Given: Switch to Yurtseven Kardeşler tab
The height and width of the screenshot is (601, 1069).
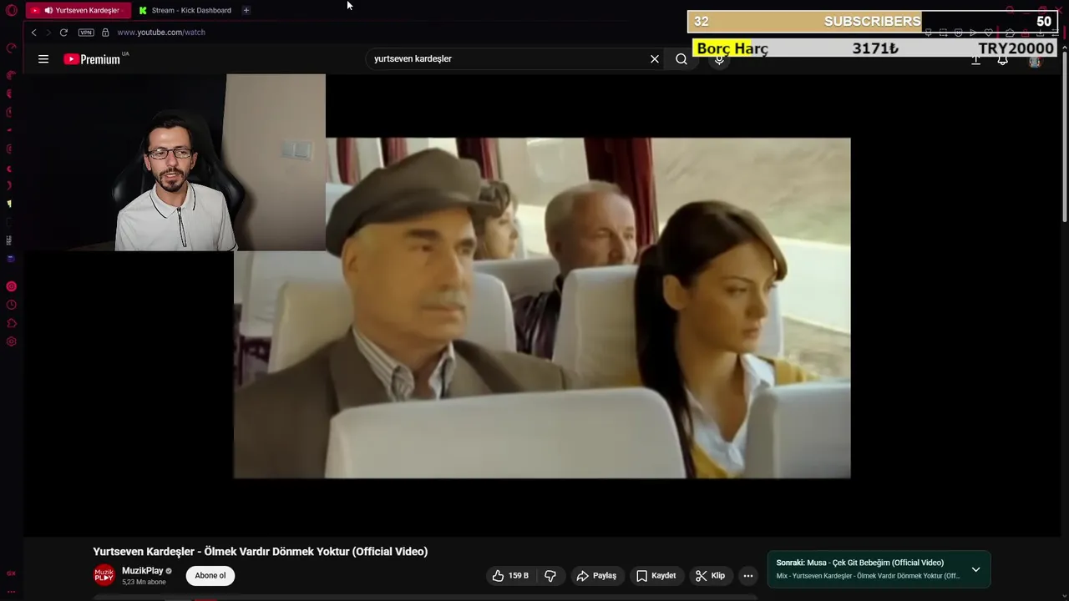Looking at the screenshot, I should tap(79, 10).
